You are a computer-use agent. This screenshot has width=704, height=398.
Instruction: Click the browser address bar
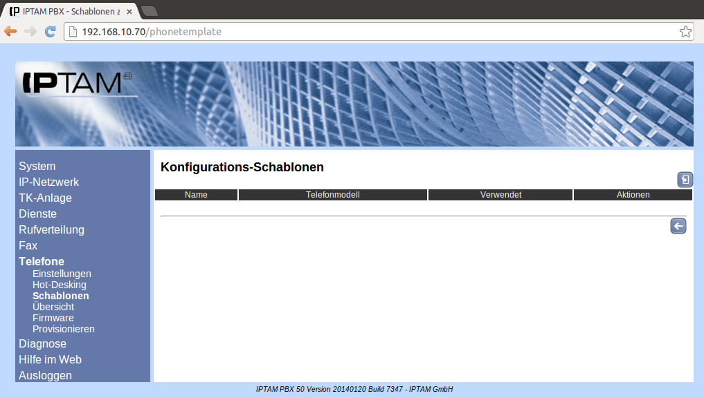pos(374,32)
